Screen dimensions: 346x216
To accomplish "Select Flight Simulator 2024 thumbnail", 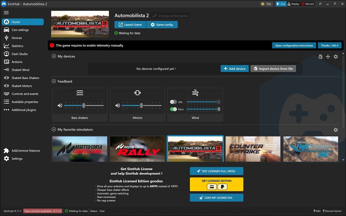I will (311, 149).
